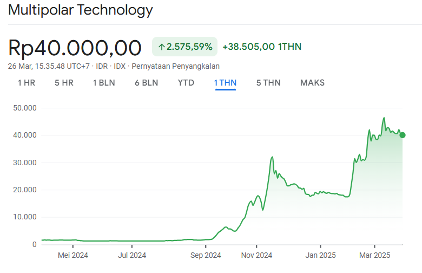The width and height of the screenshot is (422, 273).
Task: Click the Nov 2024 axis label
Action: coord(256,255)
